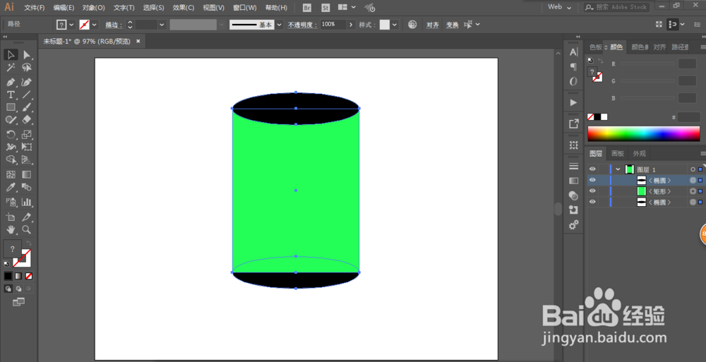Collapse 图层 1 layer tree
The image size is (706, 362).
coord(618,169)
